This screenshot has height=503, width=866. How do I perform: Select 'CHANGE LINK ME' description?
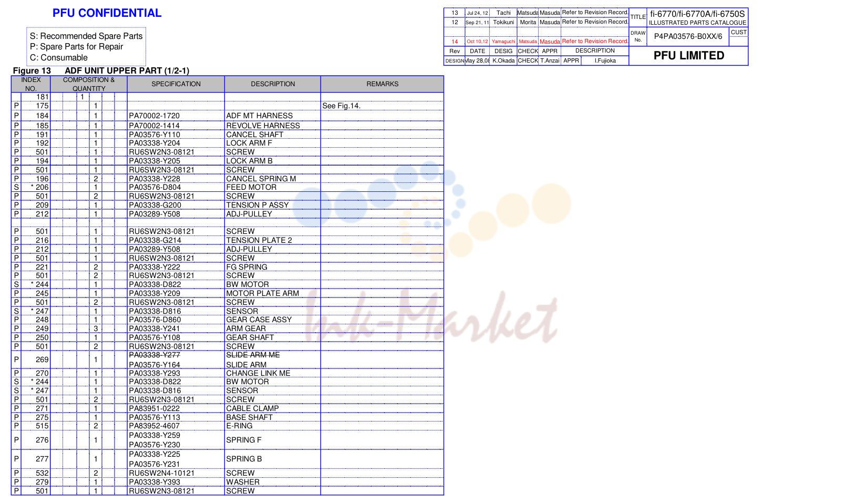tap(259, 373)
